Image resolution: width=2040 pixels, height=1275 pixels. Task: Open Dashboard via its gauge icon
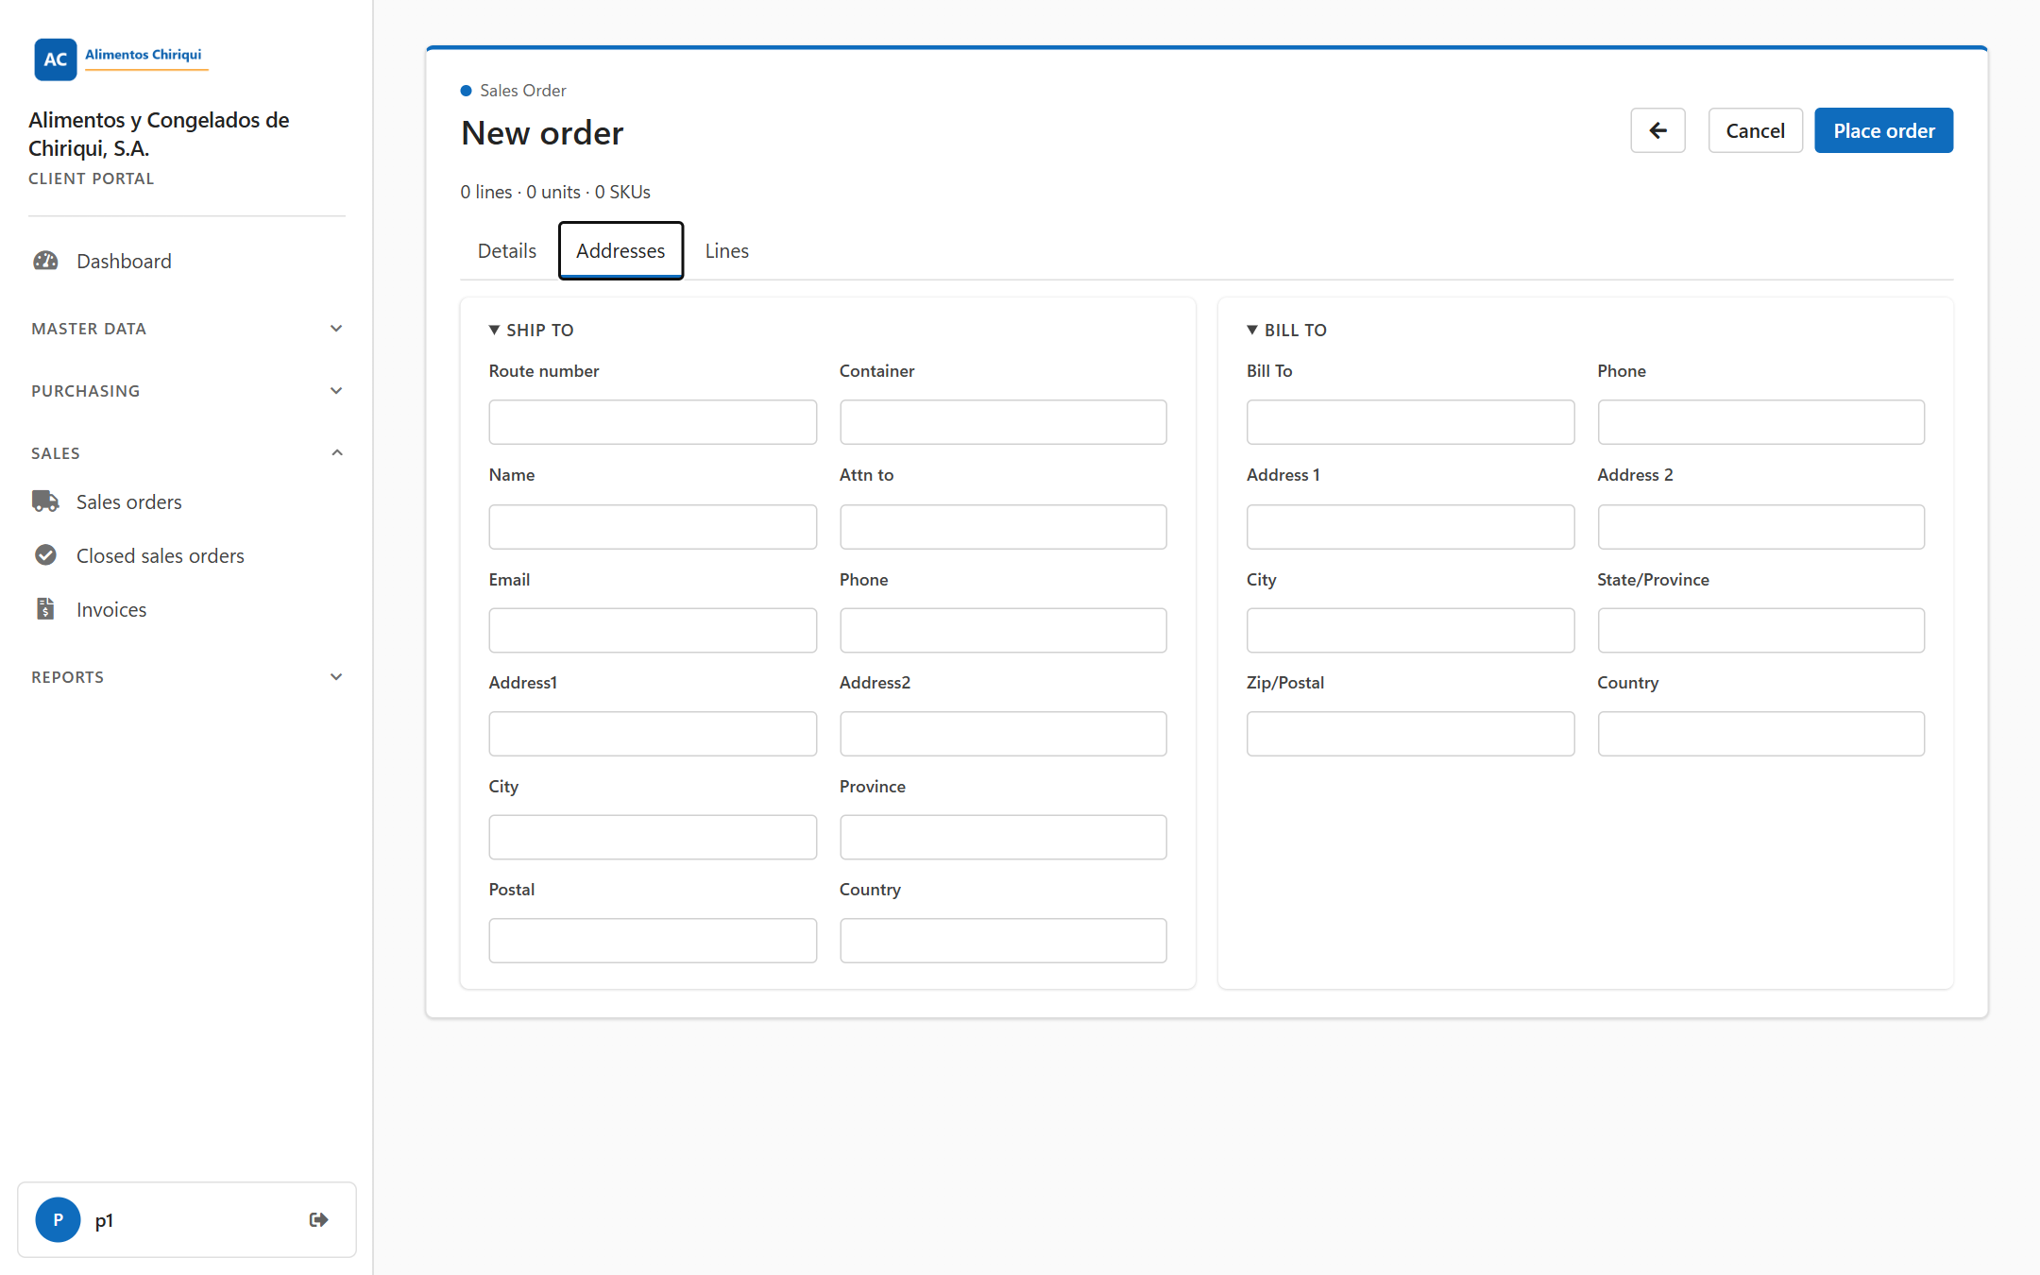(45, 261)
